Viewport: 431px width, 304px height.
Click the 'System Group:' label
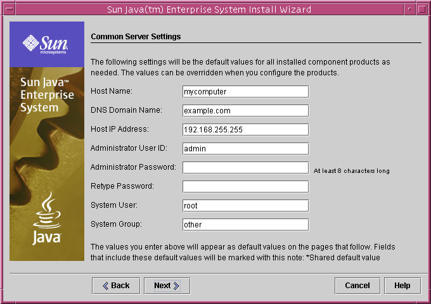116,224
